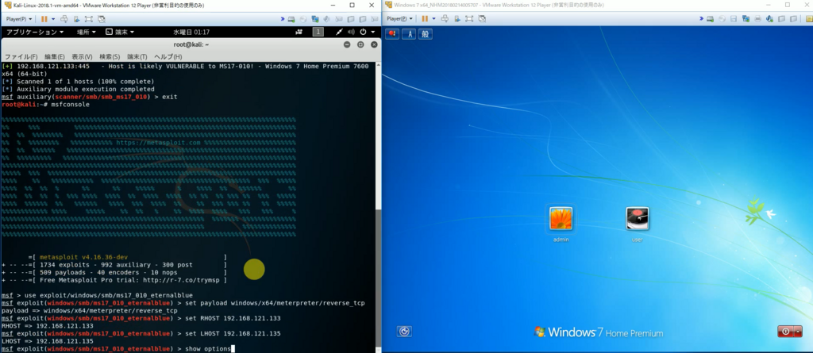Click 'RHOST => 192.168.121.133' output line
The width and height of the screenshot is (813, 353).
[48, 325]
